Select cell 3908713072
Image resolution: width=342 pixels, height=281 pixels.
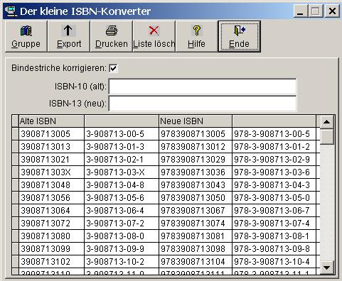click(51, 224)
